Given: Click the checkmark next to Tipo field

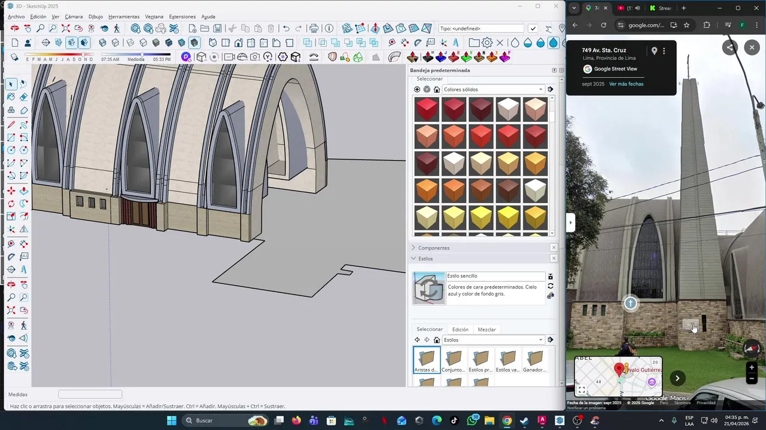Looking at the screenshot, I should (x=533, y=28).
